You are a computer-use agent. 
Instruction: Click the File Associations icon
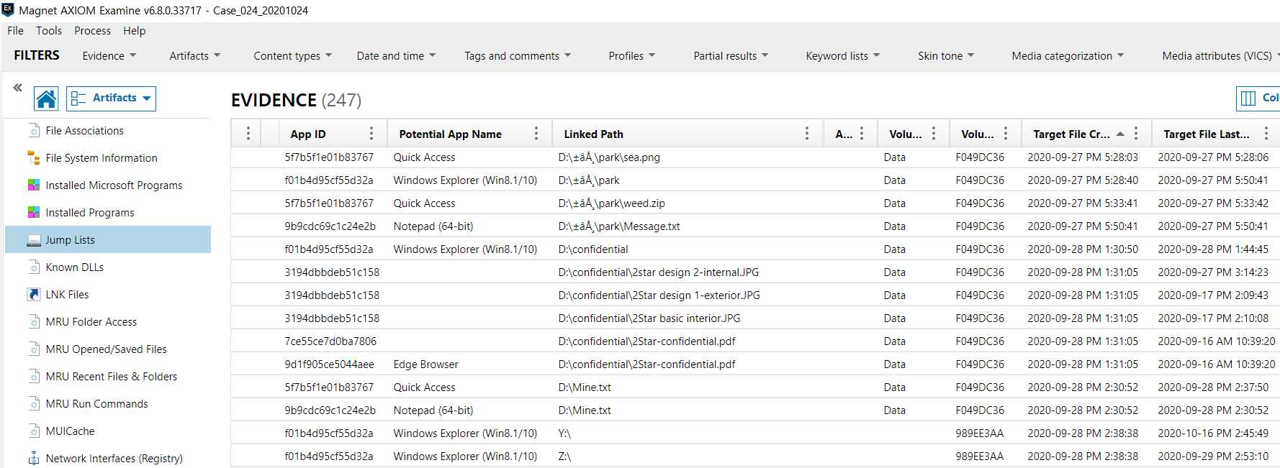coord(34,130)
